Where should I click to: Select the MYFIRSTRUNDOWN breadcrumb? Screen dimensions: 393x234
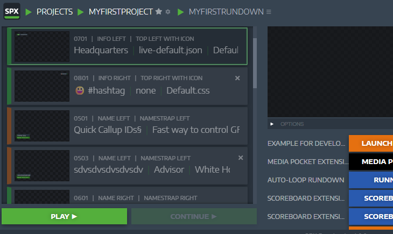226,12
